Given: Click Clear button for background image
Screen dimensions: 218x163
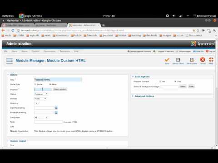Looking at the screenshot, I should (x=191, y=86).
